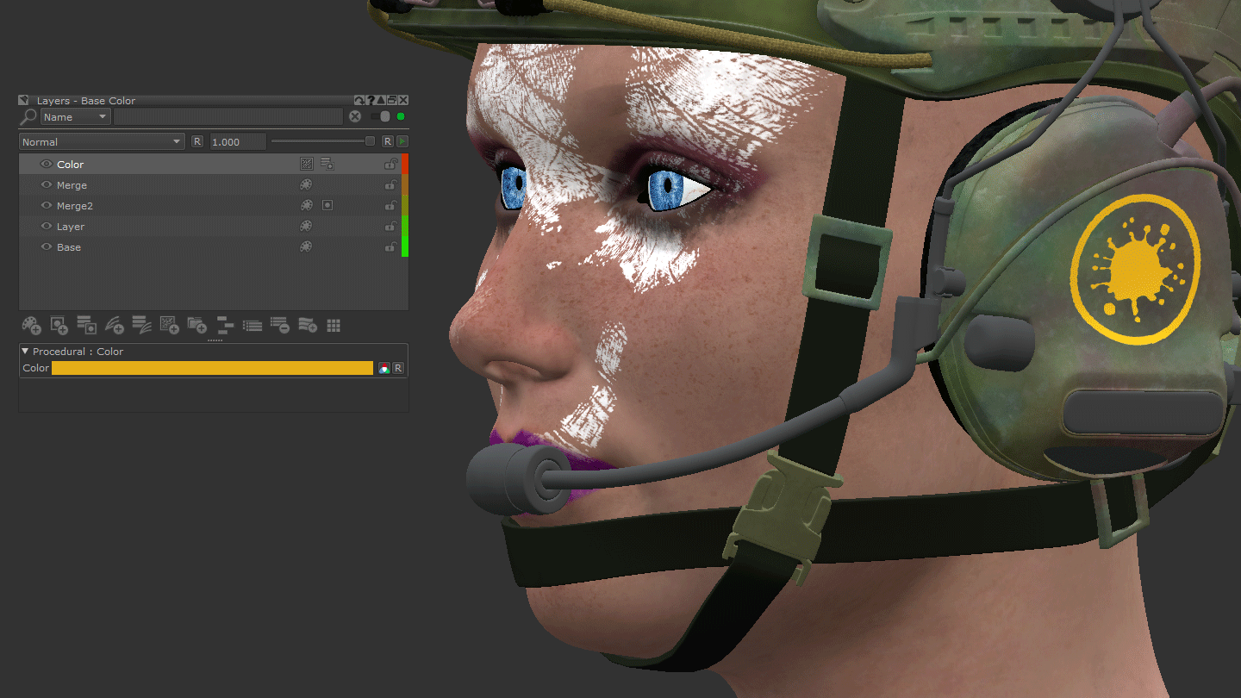Open the Name filter type dropdown
This screenshot has width=1241, height=698.
76,117
